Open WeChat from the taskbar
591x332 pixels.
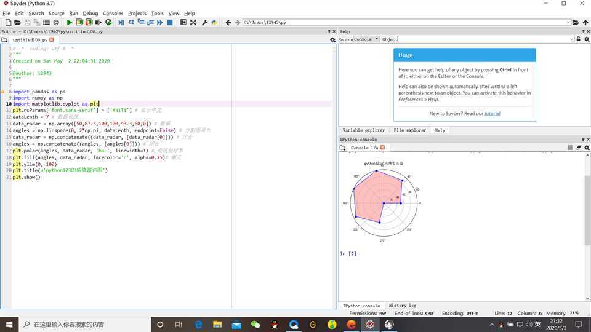click(255, 324)
